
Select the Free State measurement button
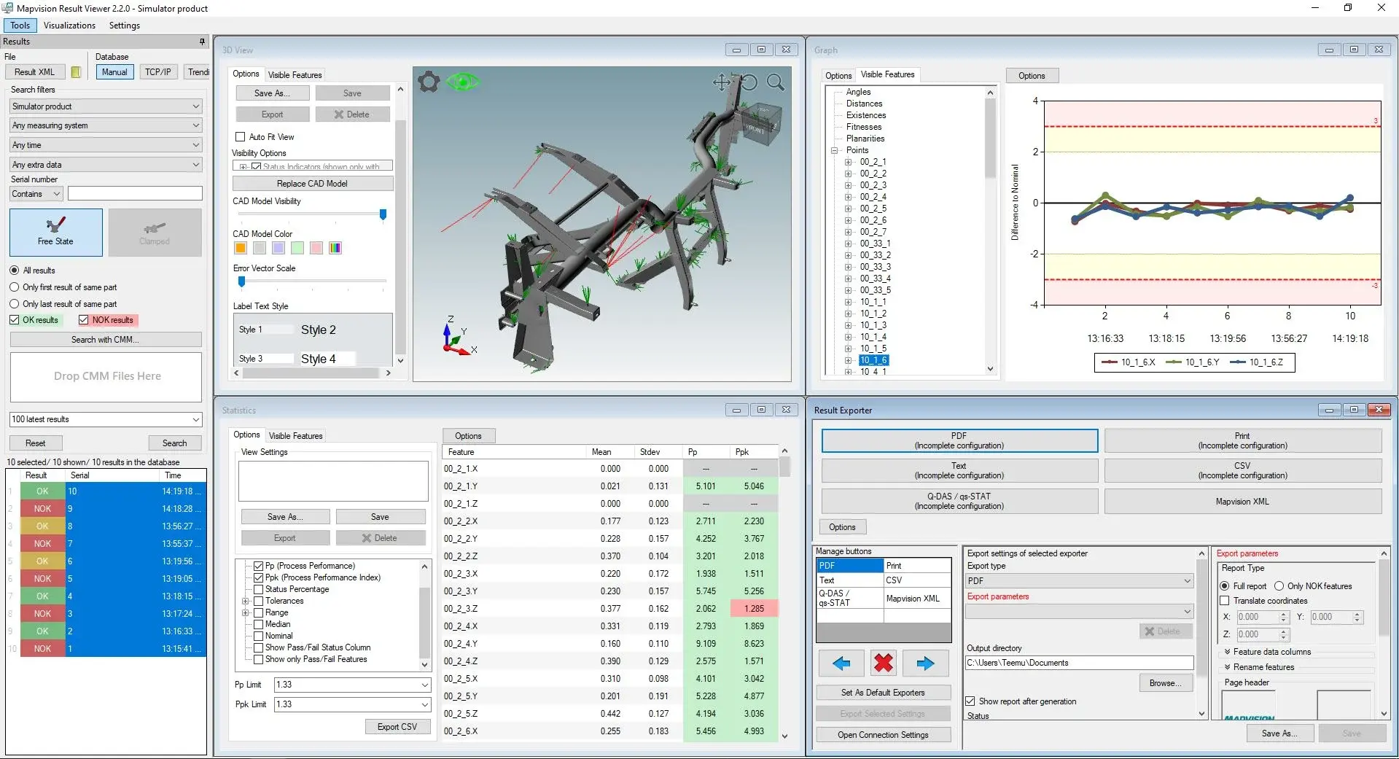(x=56, y=233)
